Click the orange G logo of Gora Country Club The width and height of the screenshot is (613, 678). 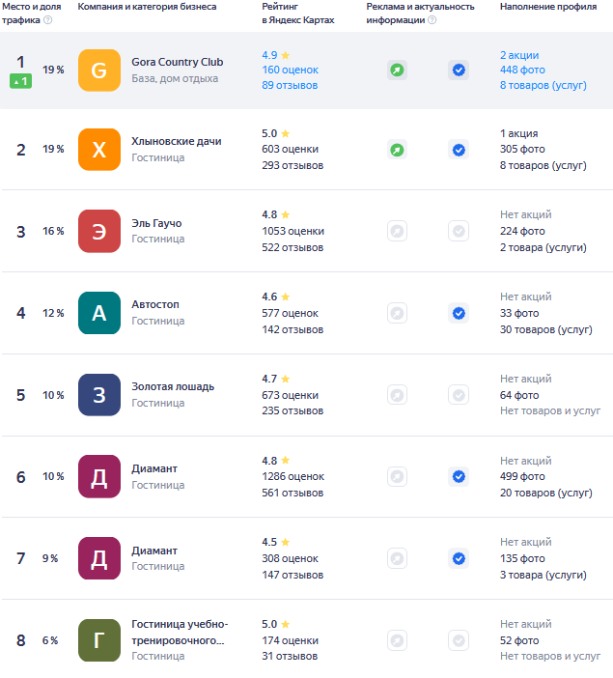click(99, 71)
